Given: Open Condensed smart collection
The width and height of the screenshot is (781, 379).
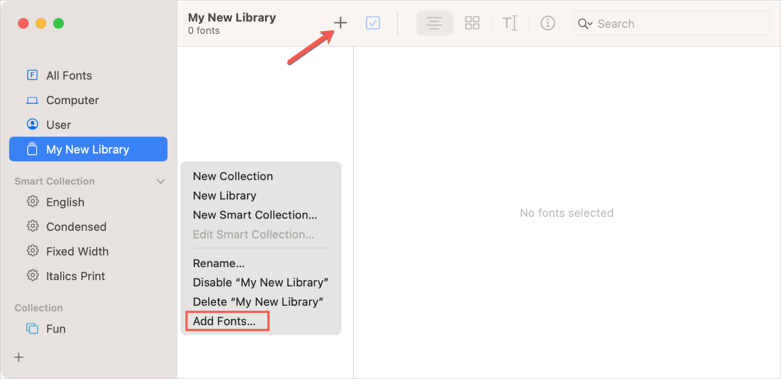Looking at the screenshot, I should click(88, 227).
